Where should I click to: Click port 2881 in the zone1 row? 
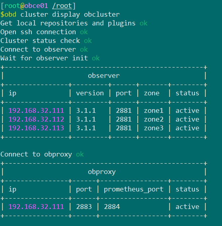pyautogui.click(x=124, y=111)
